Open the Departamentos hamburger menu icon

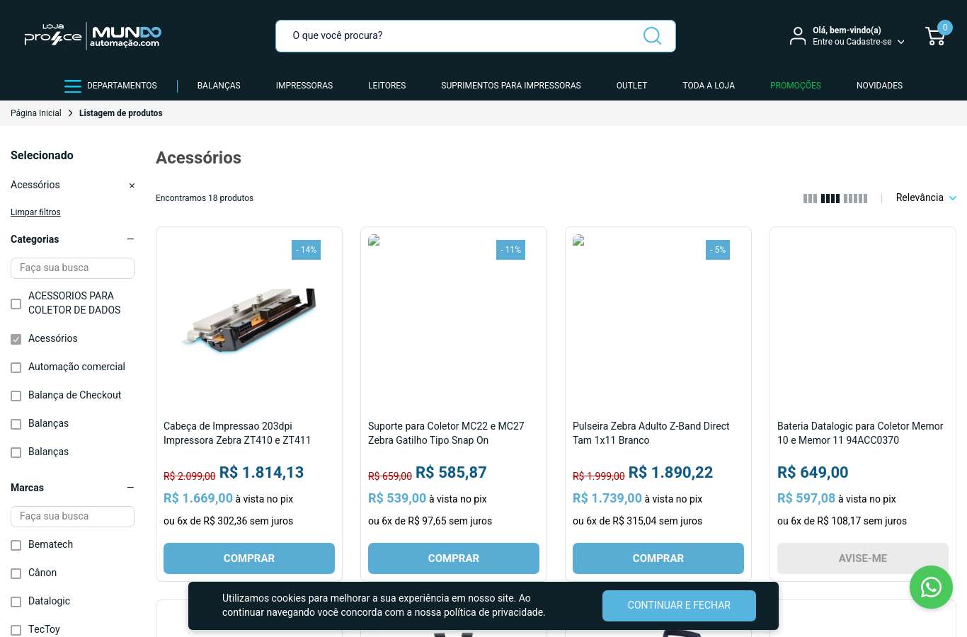coord(72,86)
